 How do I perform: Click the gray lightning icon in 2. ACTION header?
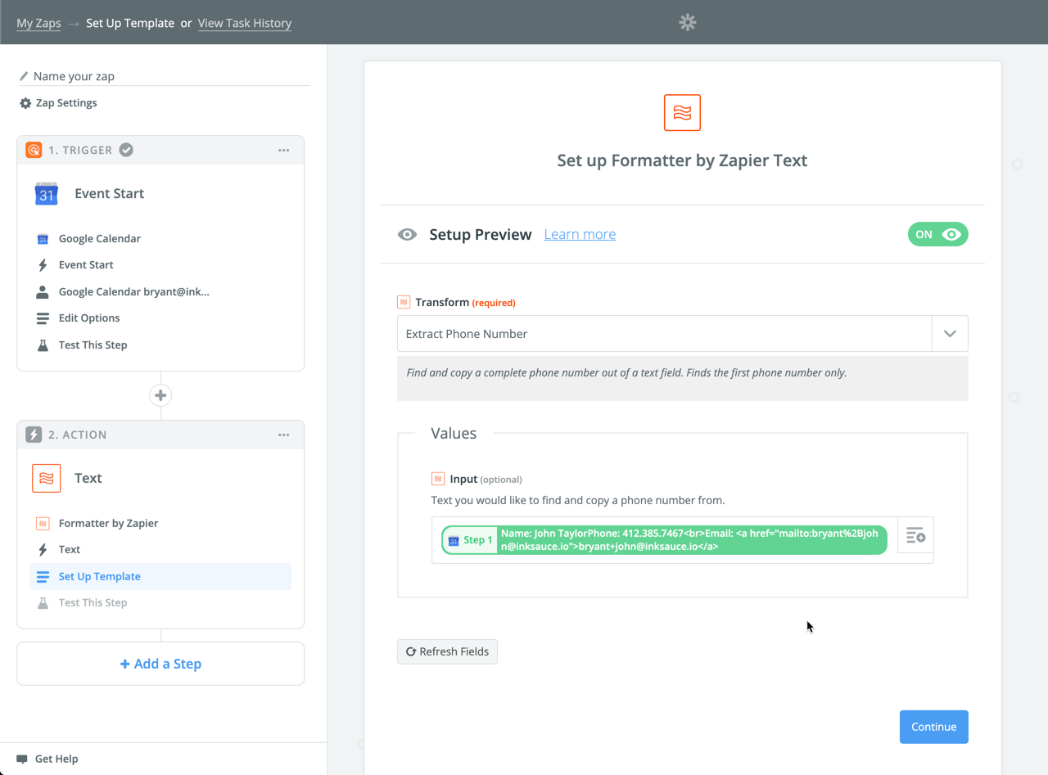coord(34,435)
